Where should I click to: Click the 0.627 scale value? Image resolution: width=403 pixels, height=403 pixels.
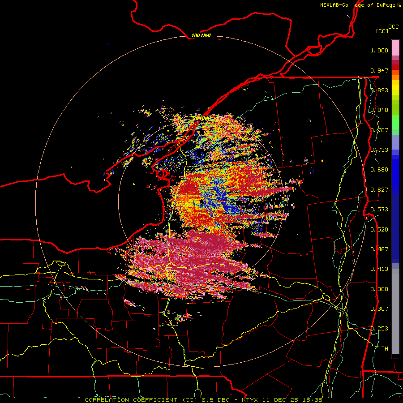coord(379,190)
